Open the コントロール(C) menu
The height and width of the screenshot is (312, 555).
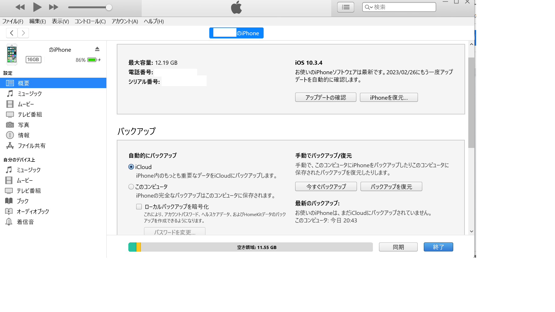90,21
